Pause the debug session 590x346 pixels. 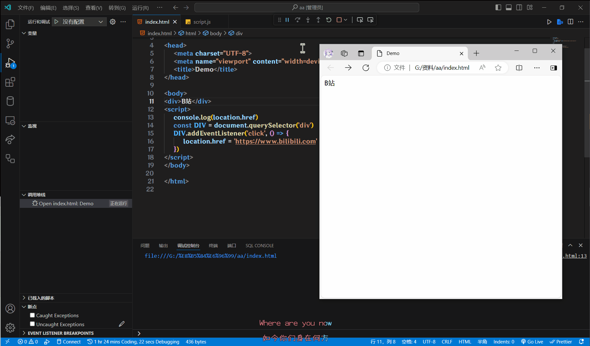pos(287,20)
